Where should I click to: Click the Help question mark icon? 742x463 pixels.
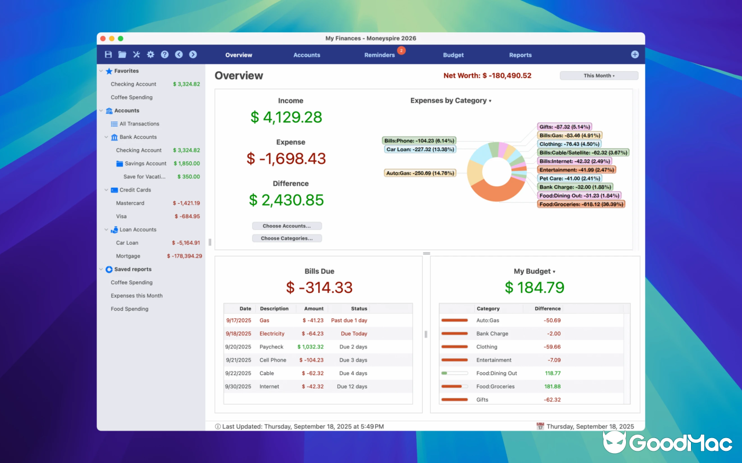click(x=165, y=54)
